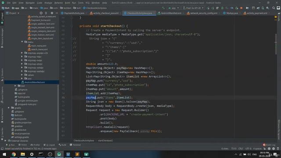Open the Profiler tool window button
The image size is (281, 158).
tap(35, 145)
